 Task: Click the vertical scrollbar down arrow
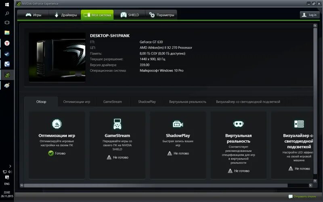tap(315, 181)
